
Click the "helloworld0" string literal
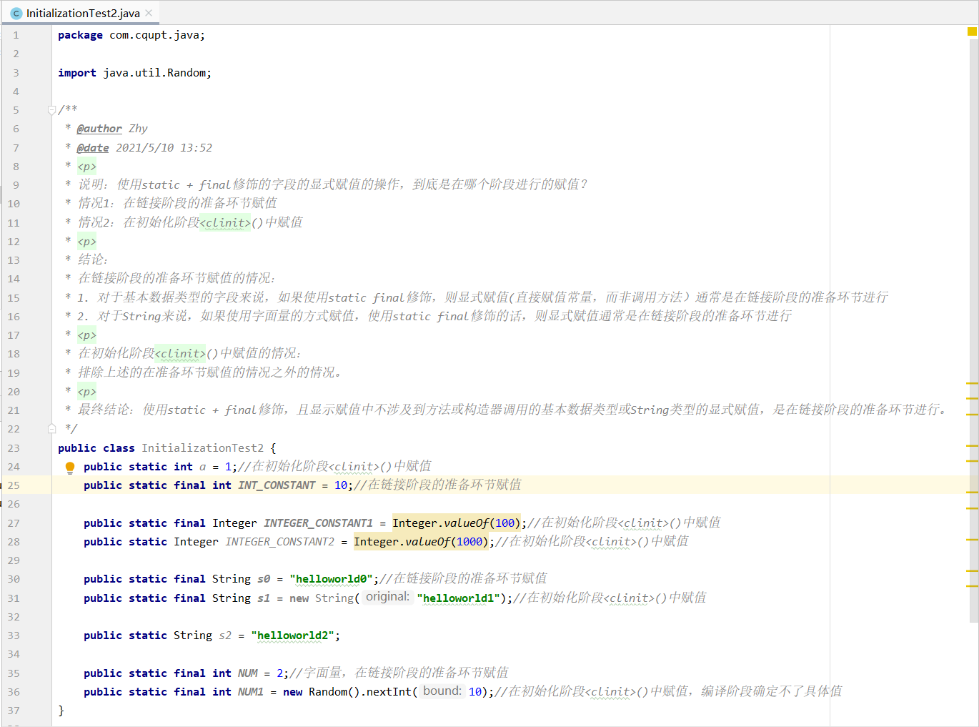331,579
